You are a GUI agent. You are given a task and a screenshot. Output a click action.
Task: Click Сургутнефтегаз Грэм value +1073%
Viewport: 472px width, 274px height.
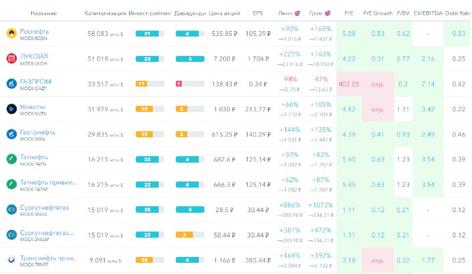point(320,205)
